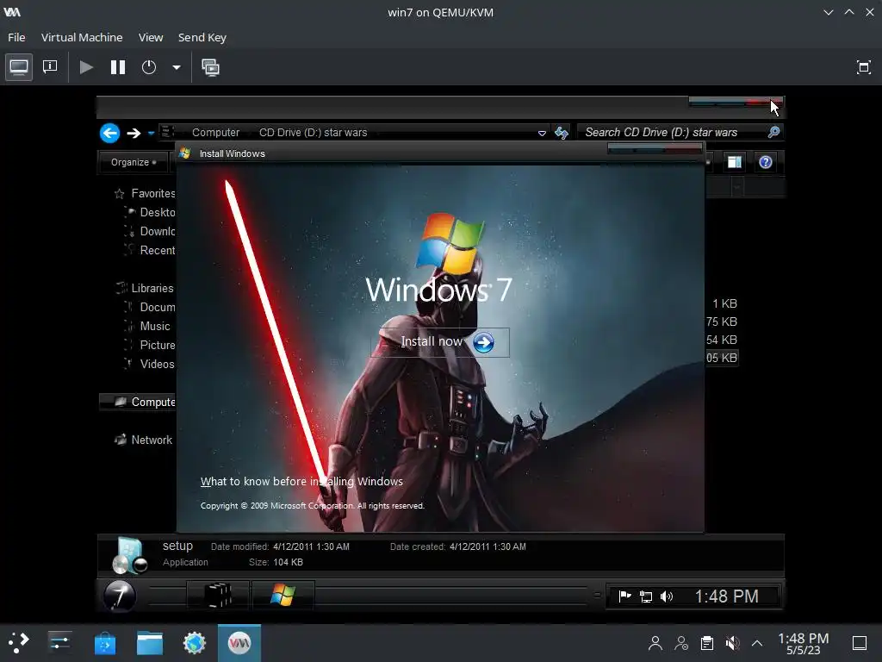Open the host file manager icon
The image size is (882, 662).
(150, 642)
